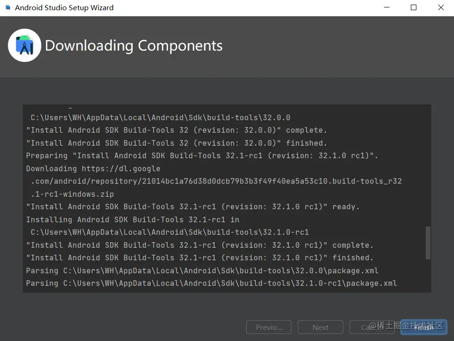The height and width of the screenshot is (341, 454).
Task: Click the Build-Tools 32 (32.0.0) 'finished.' line
Action: (x=176, y=143)
